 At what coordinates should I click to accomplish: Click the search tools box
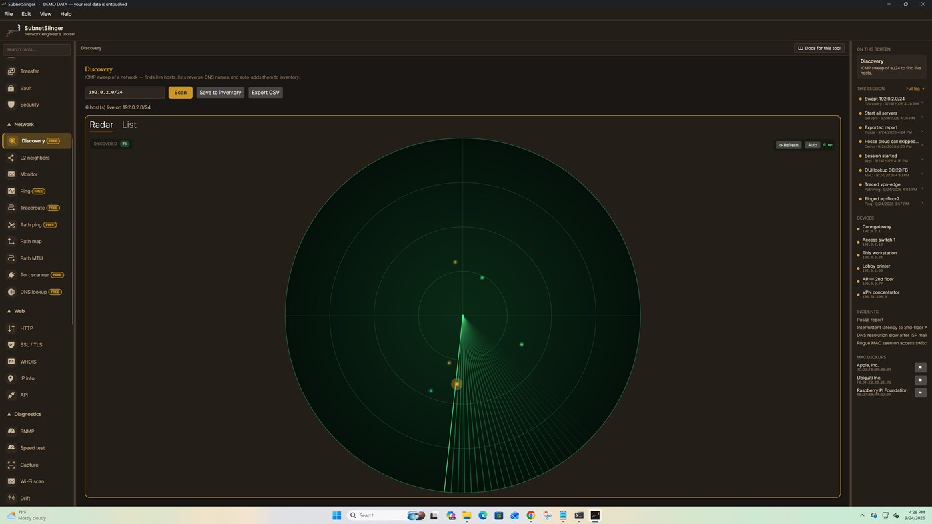click(37, 49)
